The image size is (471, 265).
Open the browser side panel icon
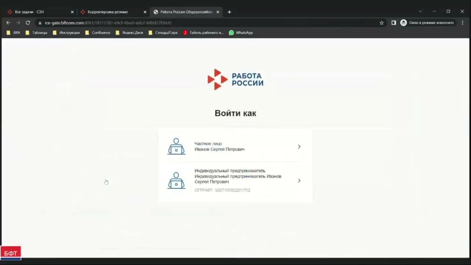tap(393, 23)
